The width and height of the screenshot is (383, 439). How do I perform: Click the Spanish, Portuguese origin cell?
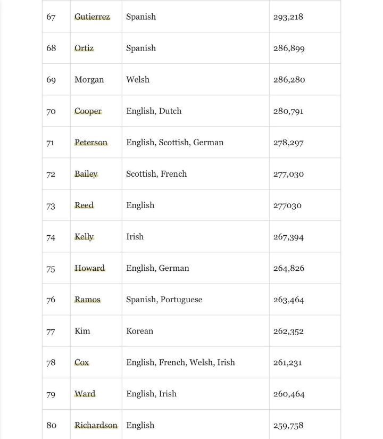coord(164,300)
